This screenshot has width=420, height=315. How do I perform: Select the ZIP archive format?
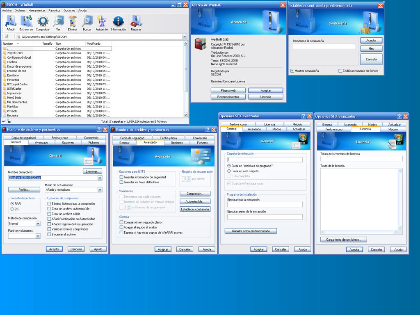[12, 209]
